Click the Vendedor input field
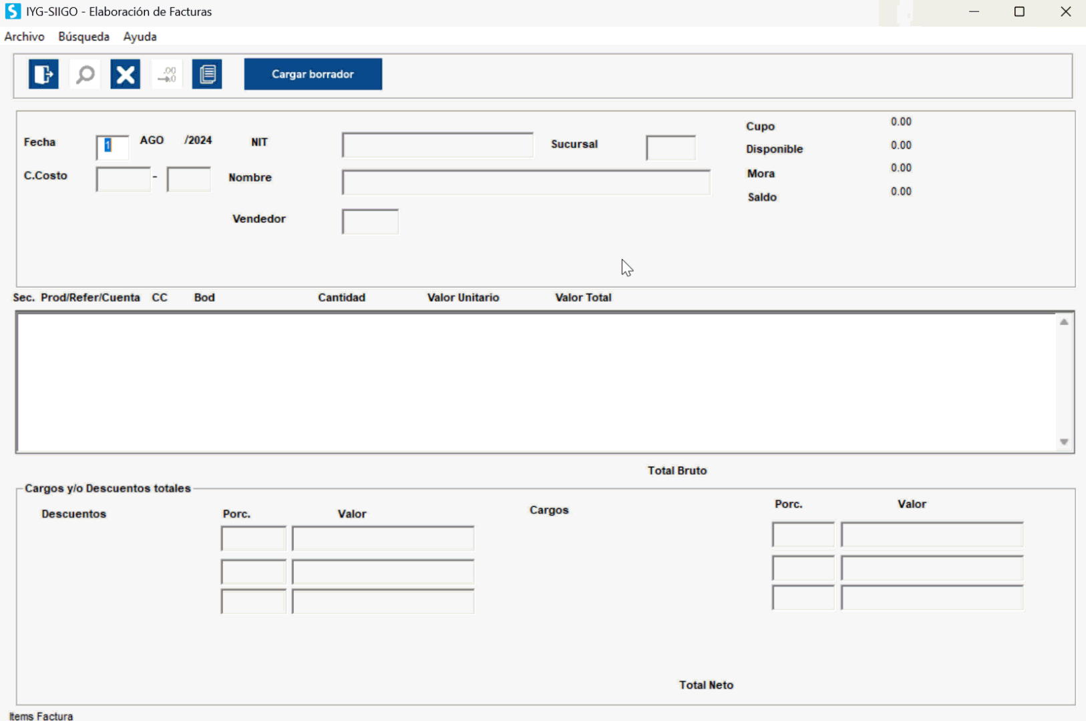This screenshot has height=721, width=1086. [371, 222]
